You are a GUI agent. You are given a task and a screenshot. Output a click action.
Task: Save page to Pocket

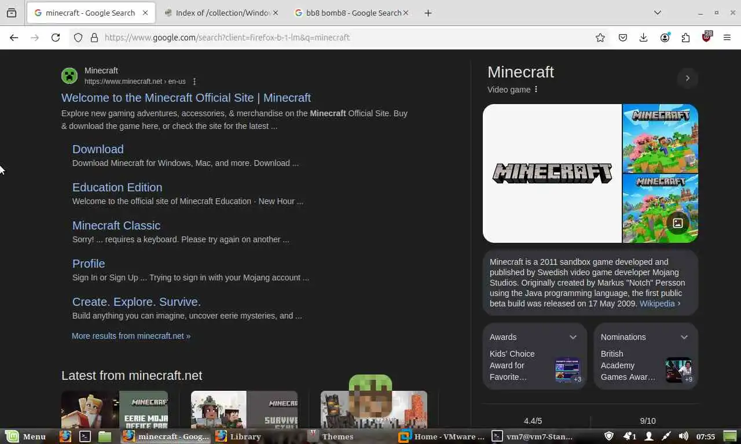tap(623, 38)
